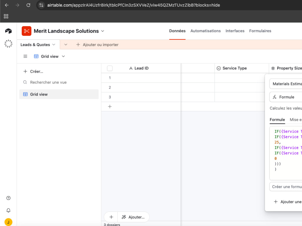302x226 pixels.
Task: Select row 2 in the grid
Action: [x=110, y=87]
